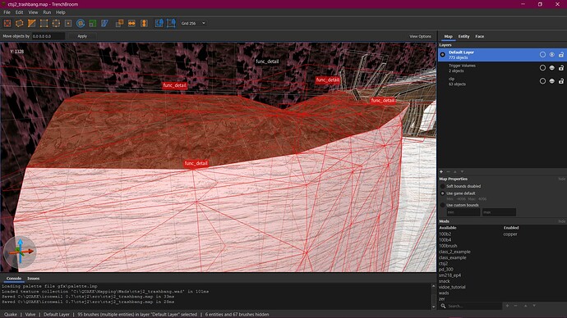Open View Options
This screenshot has height=318, width=567.
(420, 36)
